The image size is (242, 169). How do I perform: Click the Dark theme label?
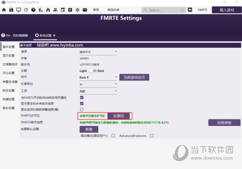101,71
